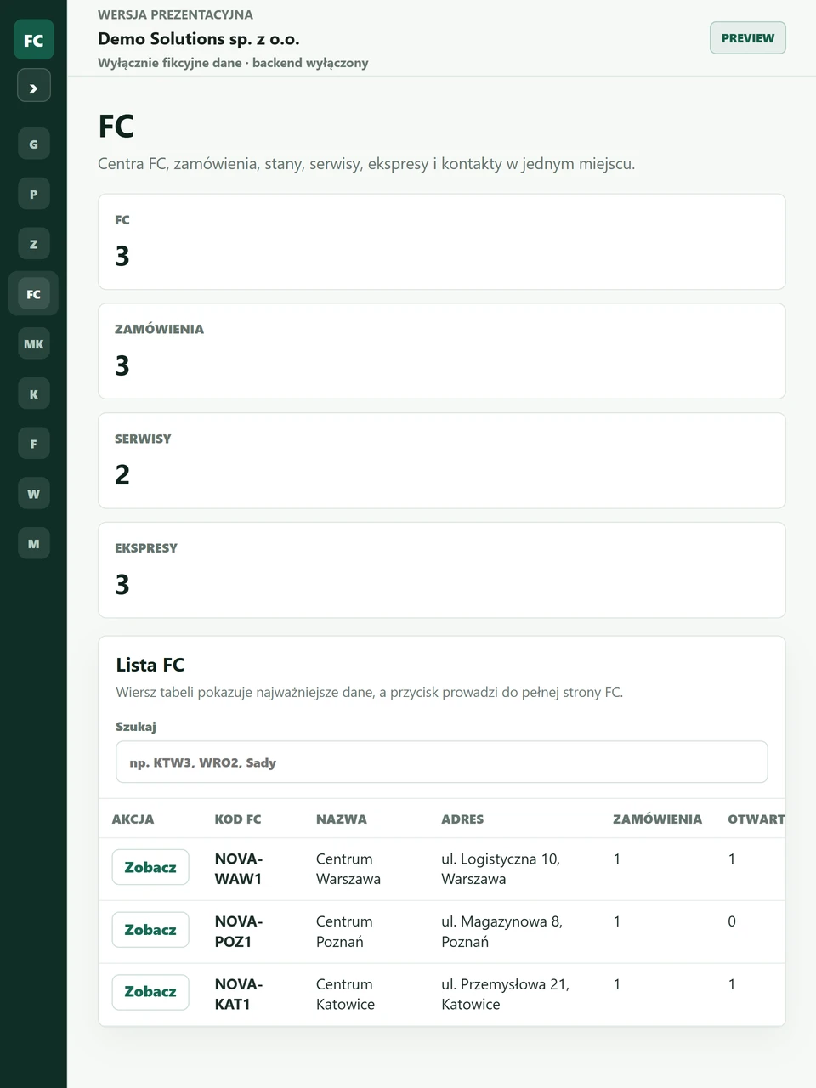Click the AKCJA column header
Screen dimensions: 816x1088
tap(133, 819)
